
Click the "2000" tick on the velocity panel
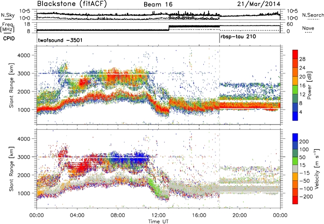click(x=23, y=175)
